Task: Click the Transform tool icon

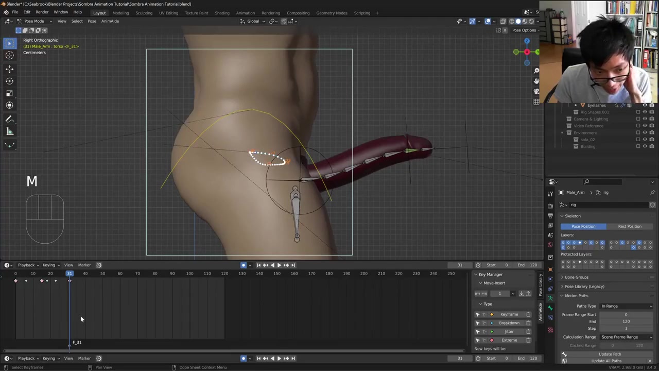Action: (x=9, y=105)
